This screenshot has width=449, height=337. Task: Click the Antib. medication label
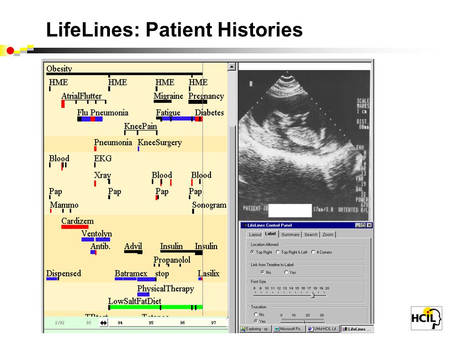click(x=101, y=246)
